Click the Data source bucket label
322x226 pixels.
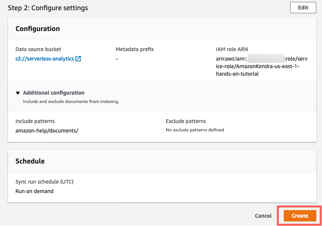tap(38, 49)
